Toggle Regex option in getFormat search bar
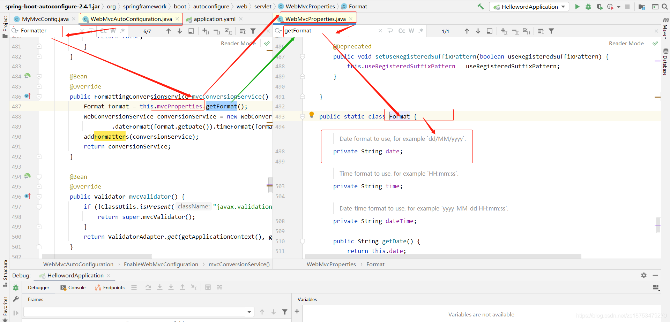This screenshot has width=670, height=322. click(421, 31)
